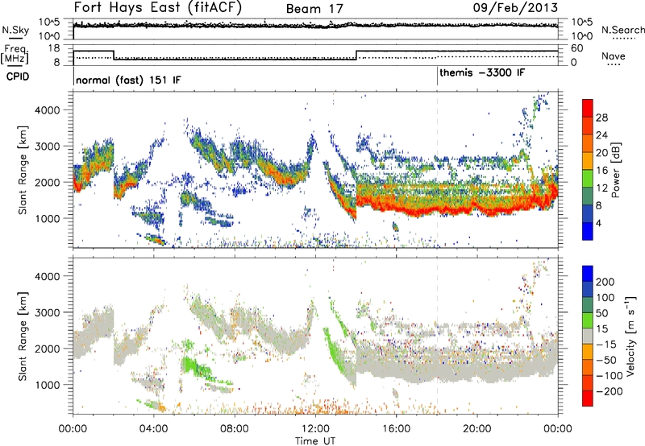The width and height of the screenshot is (645, 446).
Task: Click the '20:00' time axis tick label
Action: (477, 429)
